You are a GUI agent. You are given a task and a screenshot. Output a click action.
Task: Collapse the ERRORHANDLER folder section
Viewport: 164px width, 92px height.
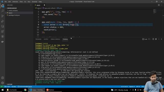pyautogui.click(x=12, y=8)
